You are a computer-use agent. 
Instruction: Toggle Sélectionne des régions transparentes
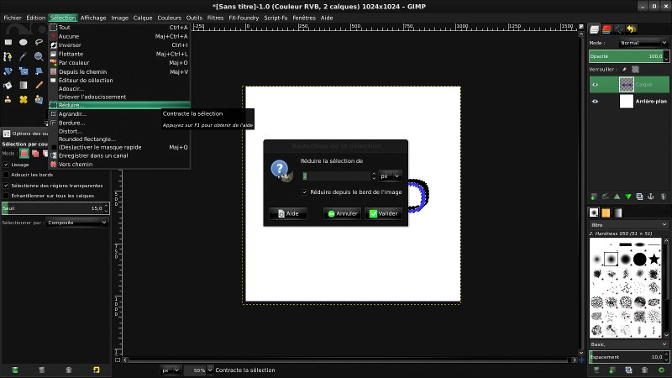pyautogui.click(x=6, y=186)
